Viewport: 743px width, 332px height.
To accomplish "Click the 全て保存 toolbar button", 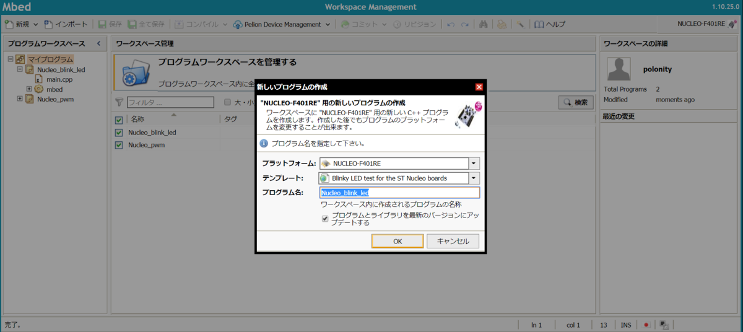I will pos(146,24).
